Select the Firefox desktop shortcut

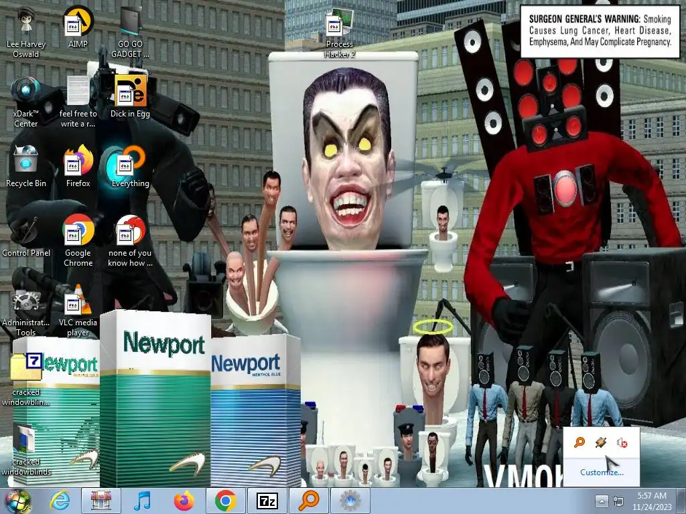(x=78, y=167)
